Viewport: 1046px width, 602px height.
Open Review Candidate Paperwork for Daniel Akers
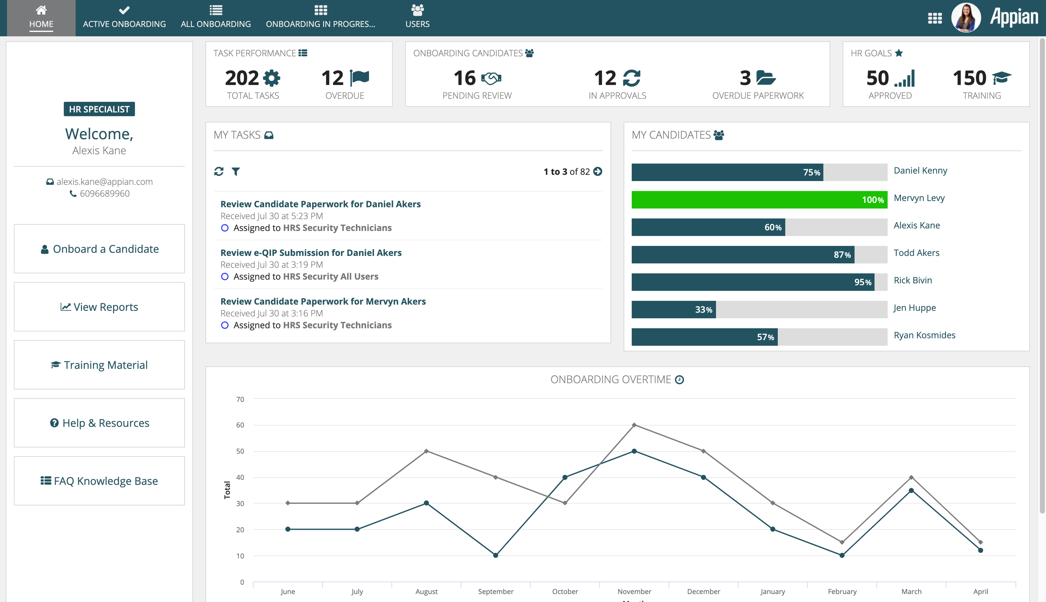coord(321,204)
